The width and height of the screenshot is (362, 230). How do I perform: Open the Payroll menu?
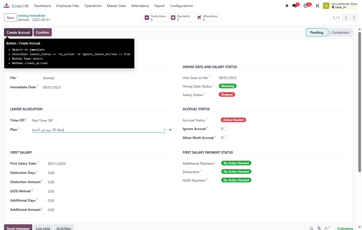click(x=159, y=6)
